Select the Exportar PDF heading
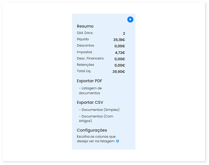The height and width of the screenshot is (165, 209). 89,81
